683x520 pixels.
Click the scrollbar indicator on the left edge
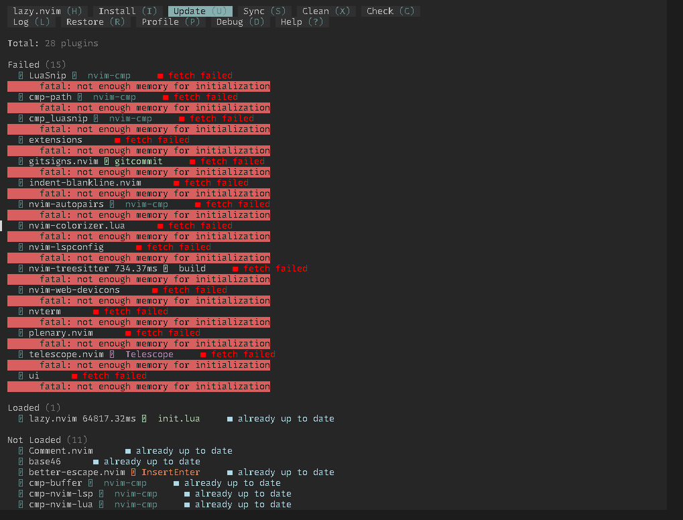[x=1, y=226]
